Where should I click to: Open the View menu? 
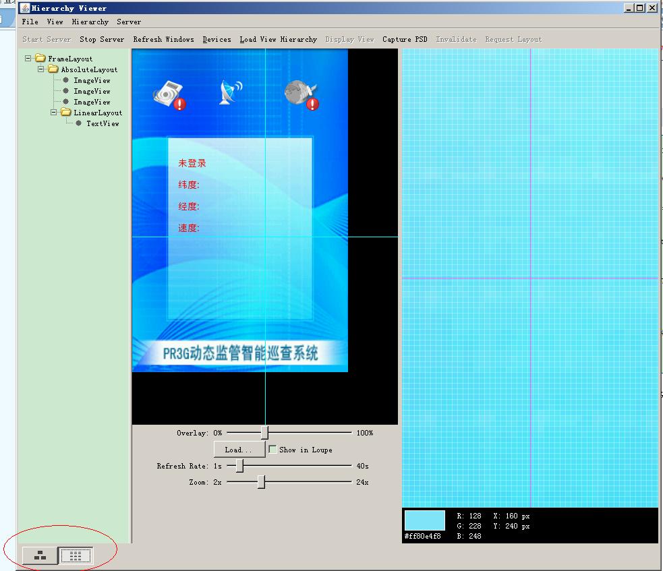55,22
